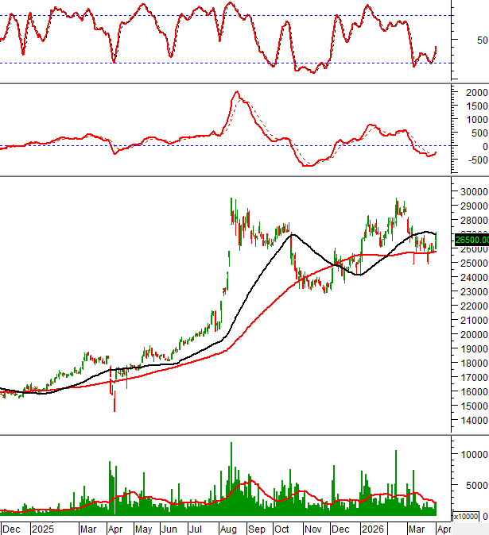Viewport: 489px width, 535px height.
Task: Click the Sep month label on time axis
Action: (255, 528)
